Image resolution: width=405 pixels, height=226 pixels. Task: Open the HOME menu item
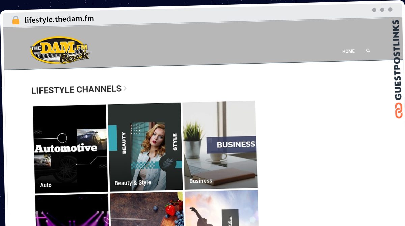click(x=348, y=51)
